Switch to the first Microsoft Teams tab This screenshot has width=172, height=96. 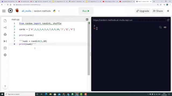pos(9,2)
